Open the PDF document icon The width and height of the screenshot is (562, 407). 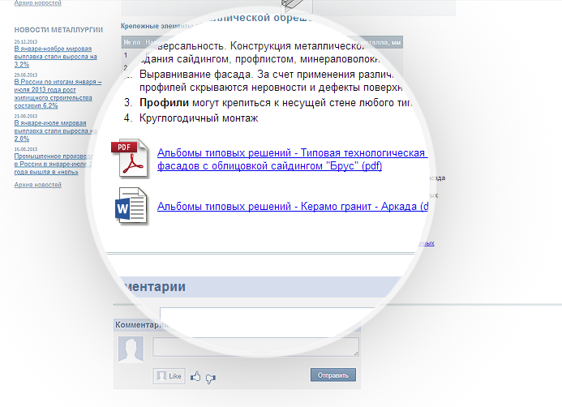coord(130,158)
